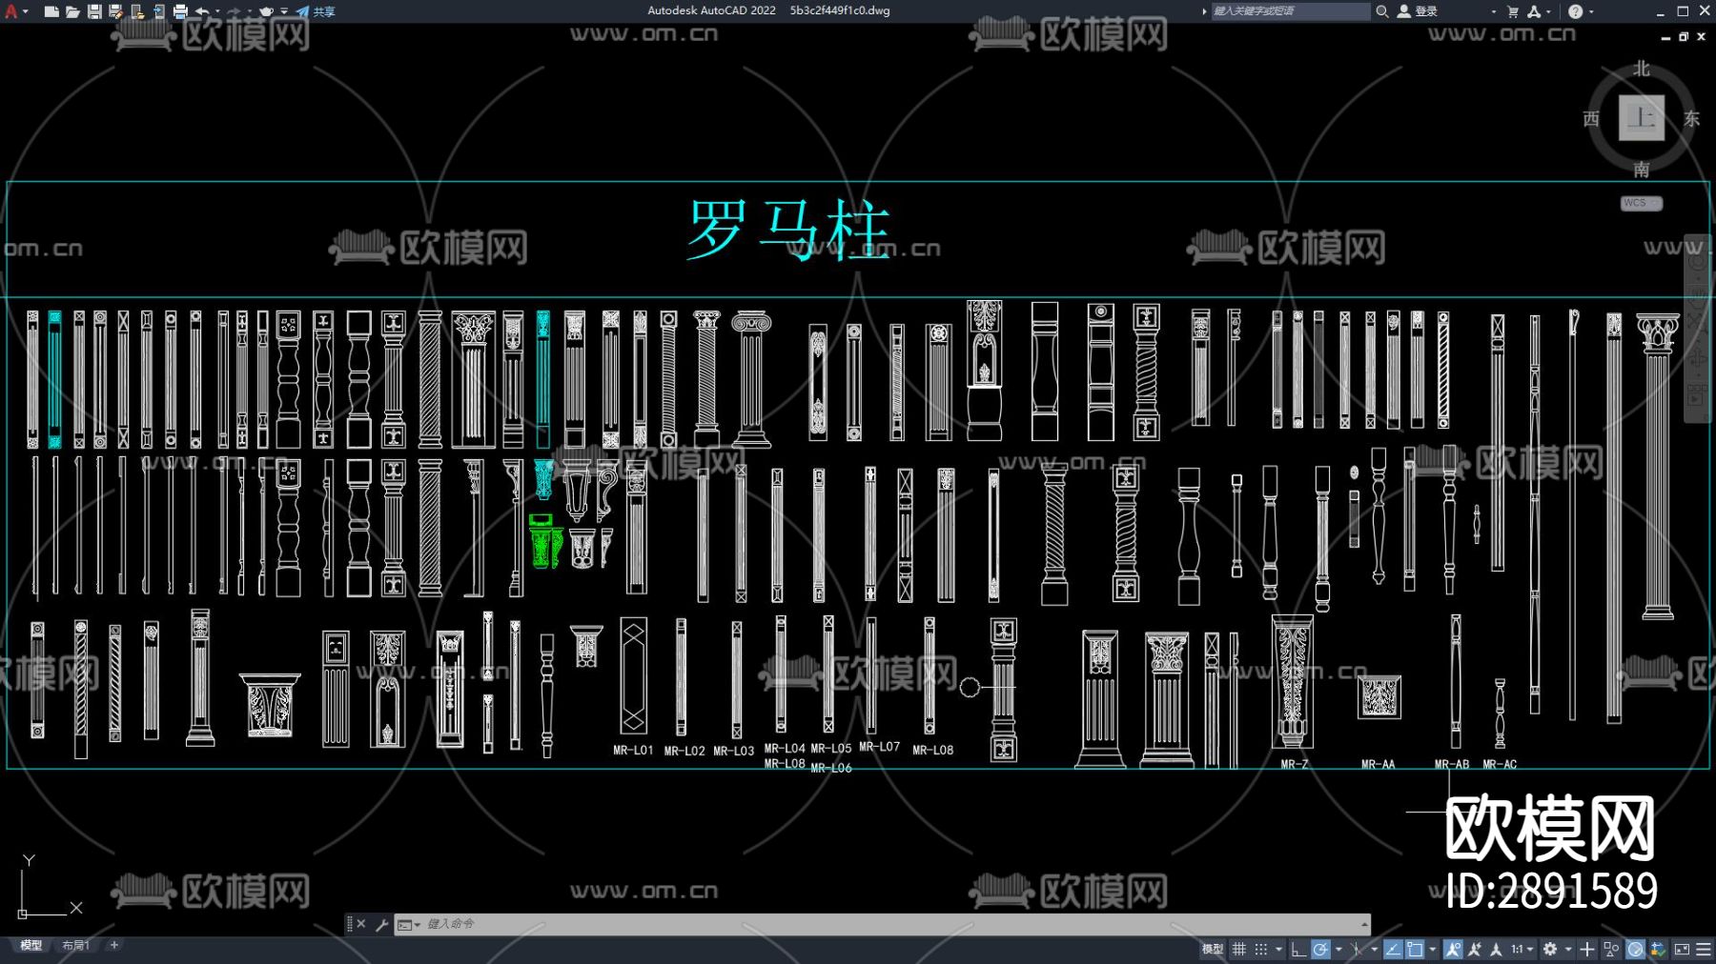Expand polar tracking angle dropdown
Screen dimensions: 1716x964
coord(1338,949)
